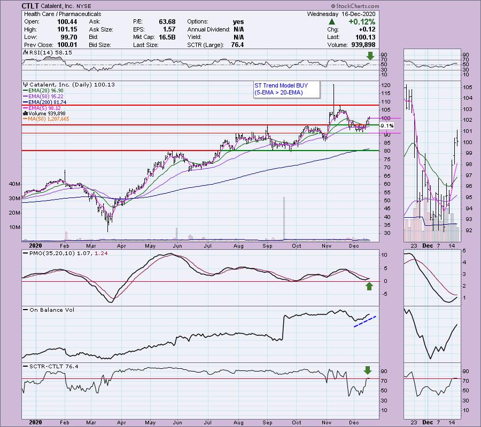481x427 pixels.
Task: Click the 40M volume axis label
Action: click(x=15, y=184)
